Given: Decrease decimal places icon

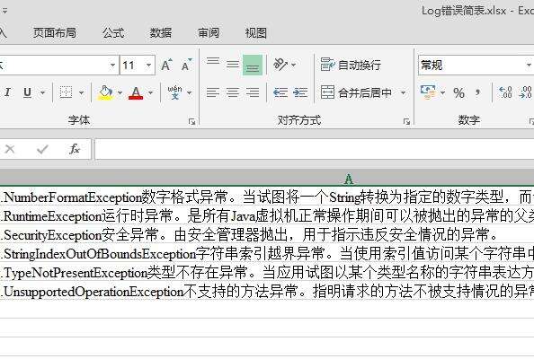Looking at the screenshot, I should coord(525,92).
